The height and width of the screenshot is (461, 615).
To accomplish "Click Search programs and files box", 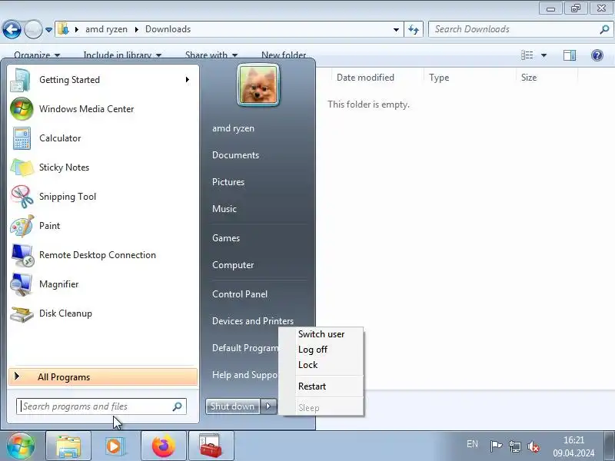I will pyautogui.click(x=101, y=406).
